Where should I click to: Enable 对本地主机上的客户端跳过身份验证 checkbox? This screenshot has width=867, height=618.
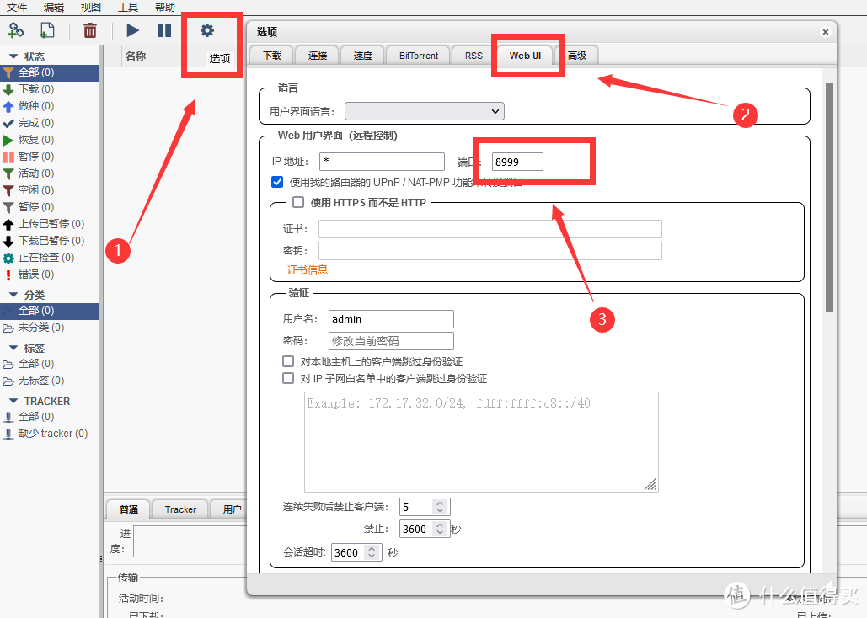pos(288,361)
